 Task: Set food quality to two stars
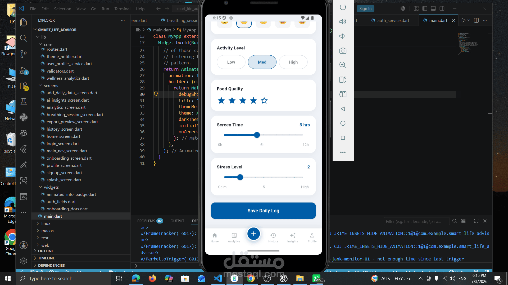(232, 101)
